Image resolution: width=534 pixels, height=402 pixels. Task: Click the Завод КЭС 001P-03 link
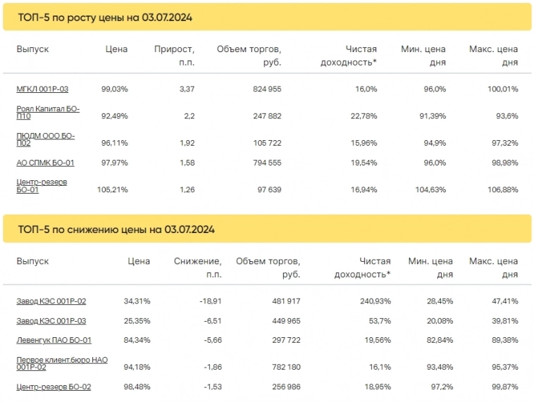click(x=51, y=321)
